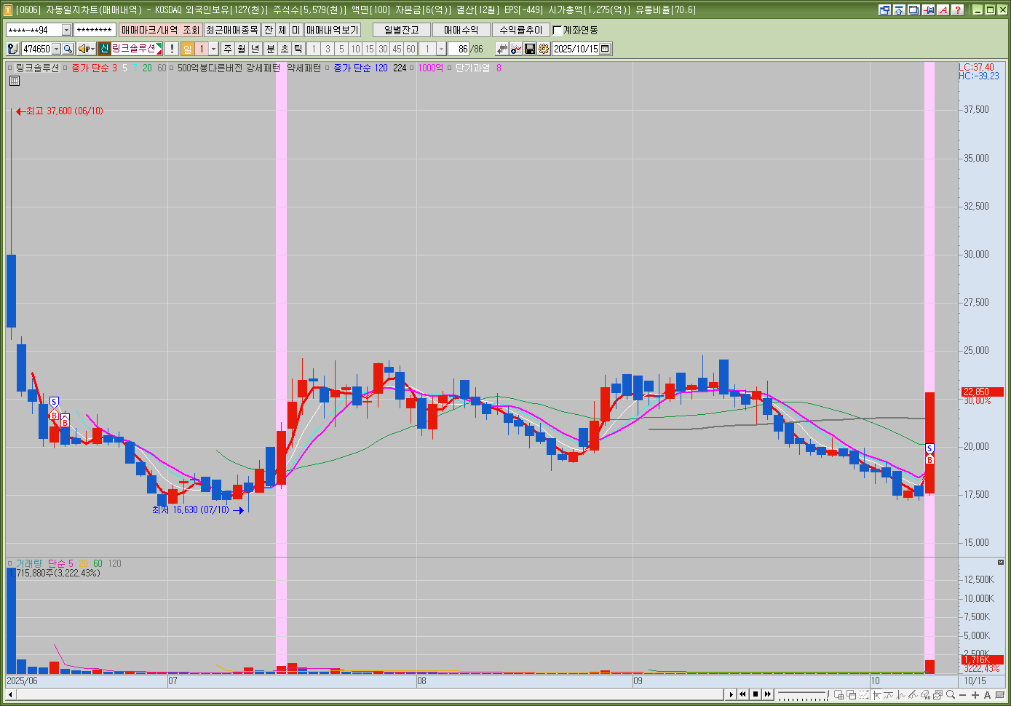Click the red question mark help icon

coord(957,9)
